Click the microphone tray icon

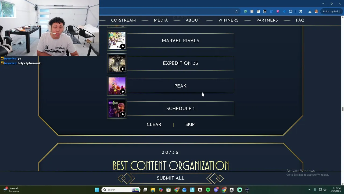315,190
